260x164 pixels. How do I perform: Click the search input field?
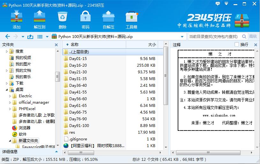point(215,36)
